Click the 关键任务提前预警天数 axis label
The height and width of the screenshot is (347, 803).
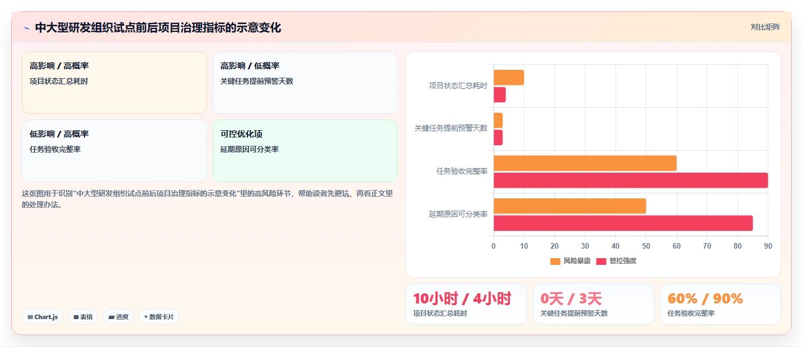(451, 128)
